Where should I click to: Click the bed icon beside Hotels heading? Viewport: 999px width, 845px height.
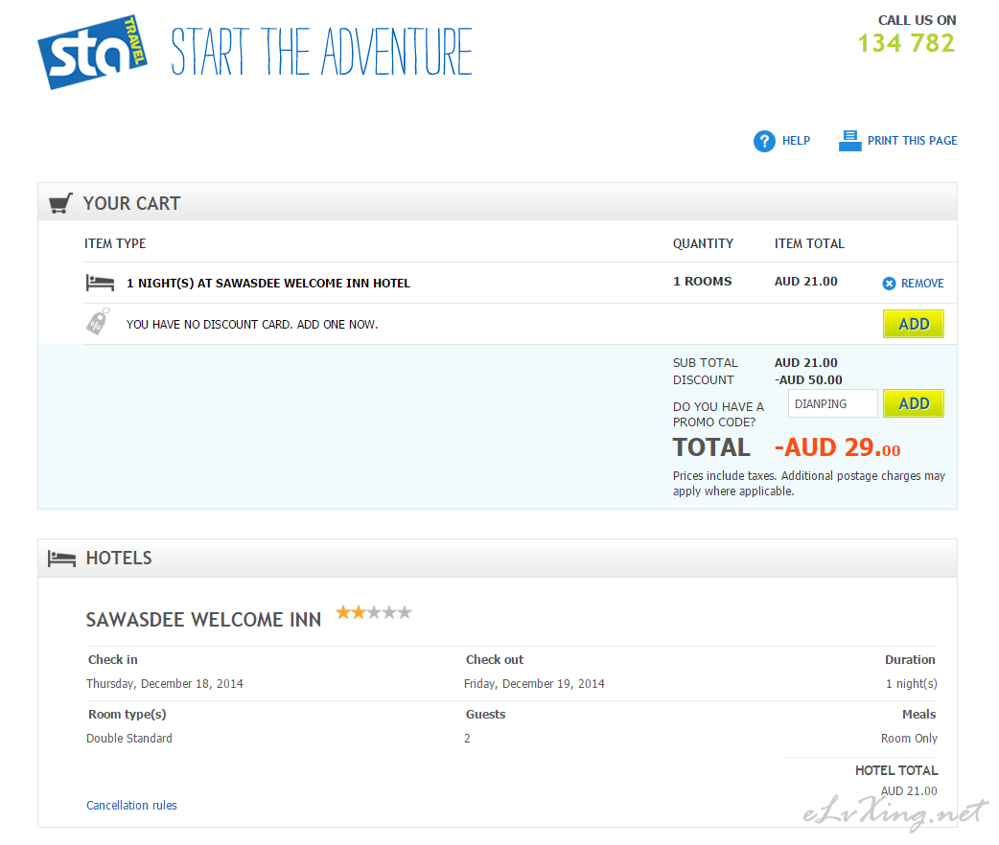click(61, 559)
